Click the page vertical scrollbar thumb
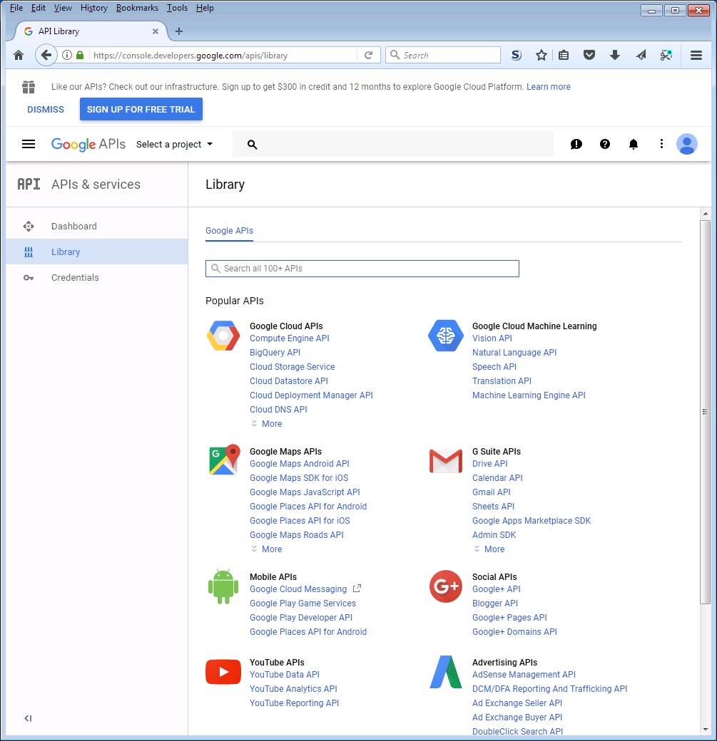Viewport: 717px width, 741px height. [x=705, y=411]
